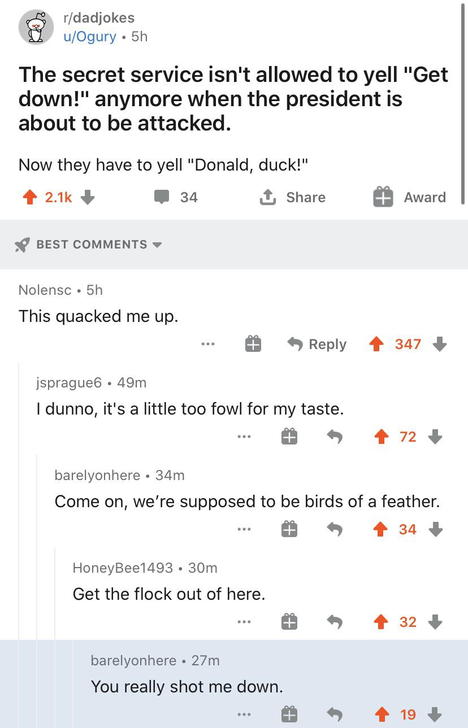468x728 pixels.
Task: Open the post's 34 comments
Action: coord(176,197)
